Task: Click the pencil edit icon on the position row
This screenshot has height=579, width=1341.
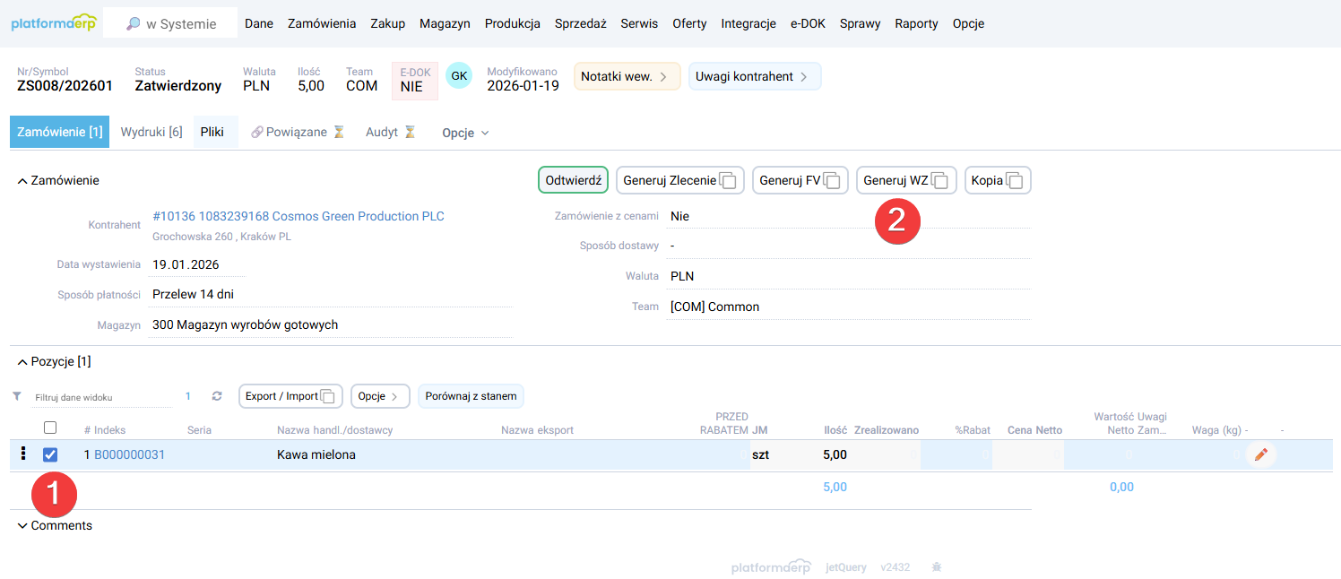Action: [1263, 454]
